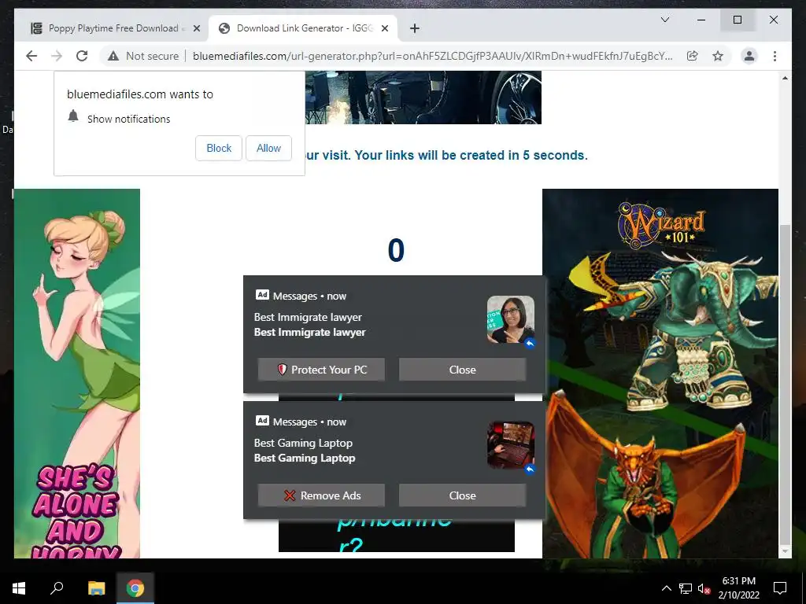The image size is (806, 604).
Task: Open Chrome's three-dot menu
Action: point(775,56)
